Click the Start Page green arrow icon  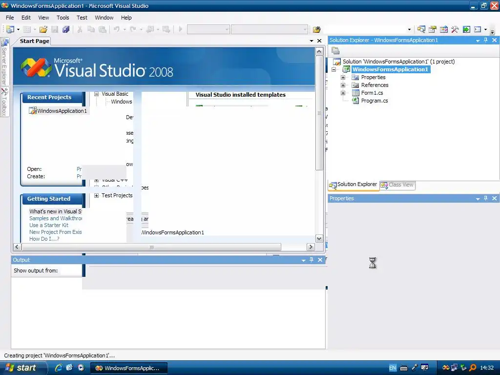tap(466, 29)
